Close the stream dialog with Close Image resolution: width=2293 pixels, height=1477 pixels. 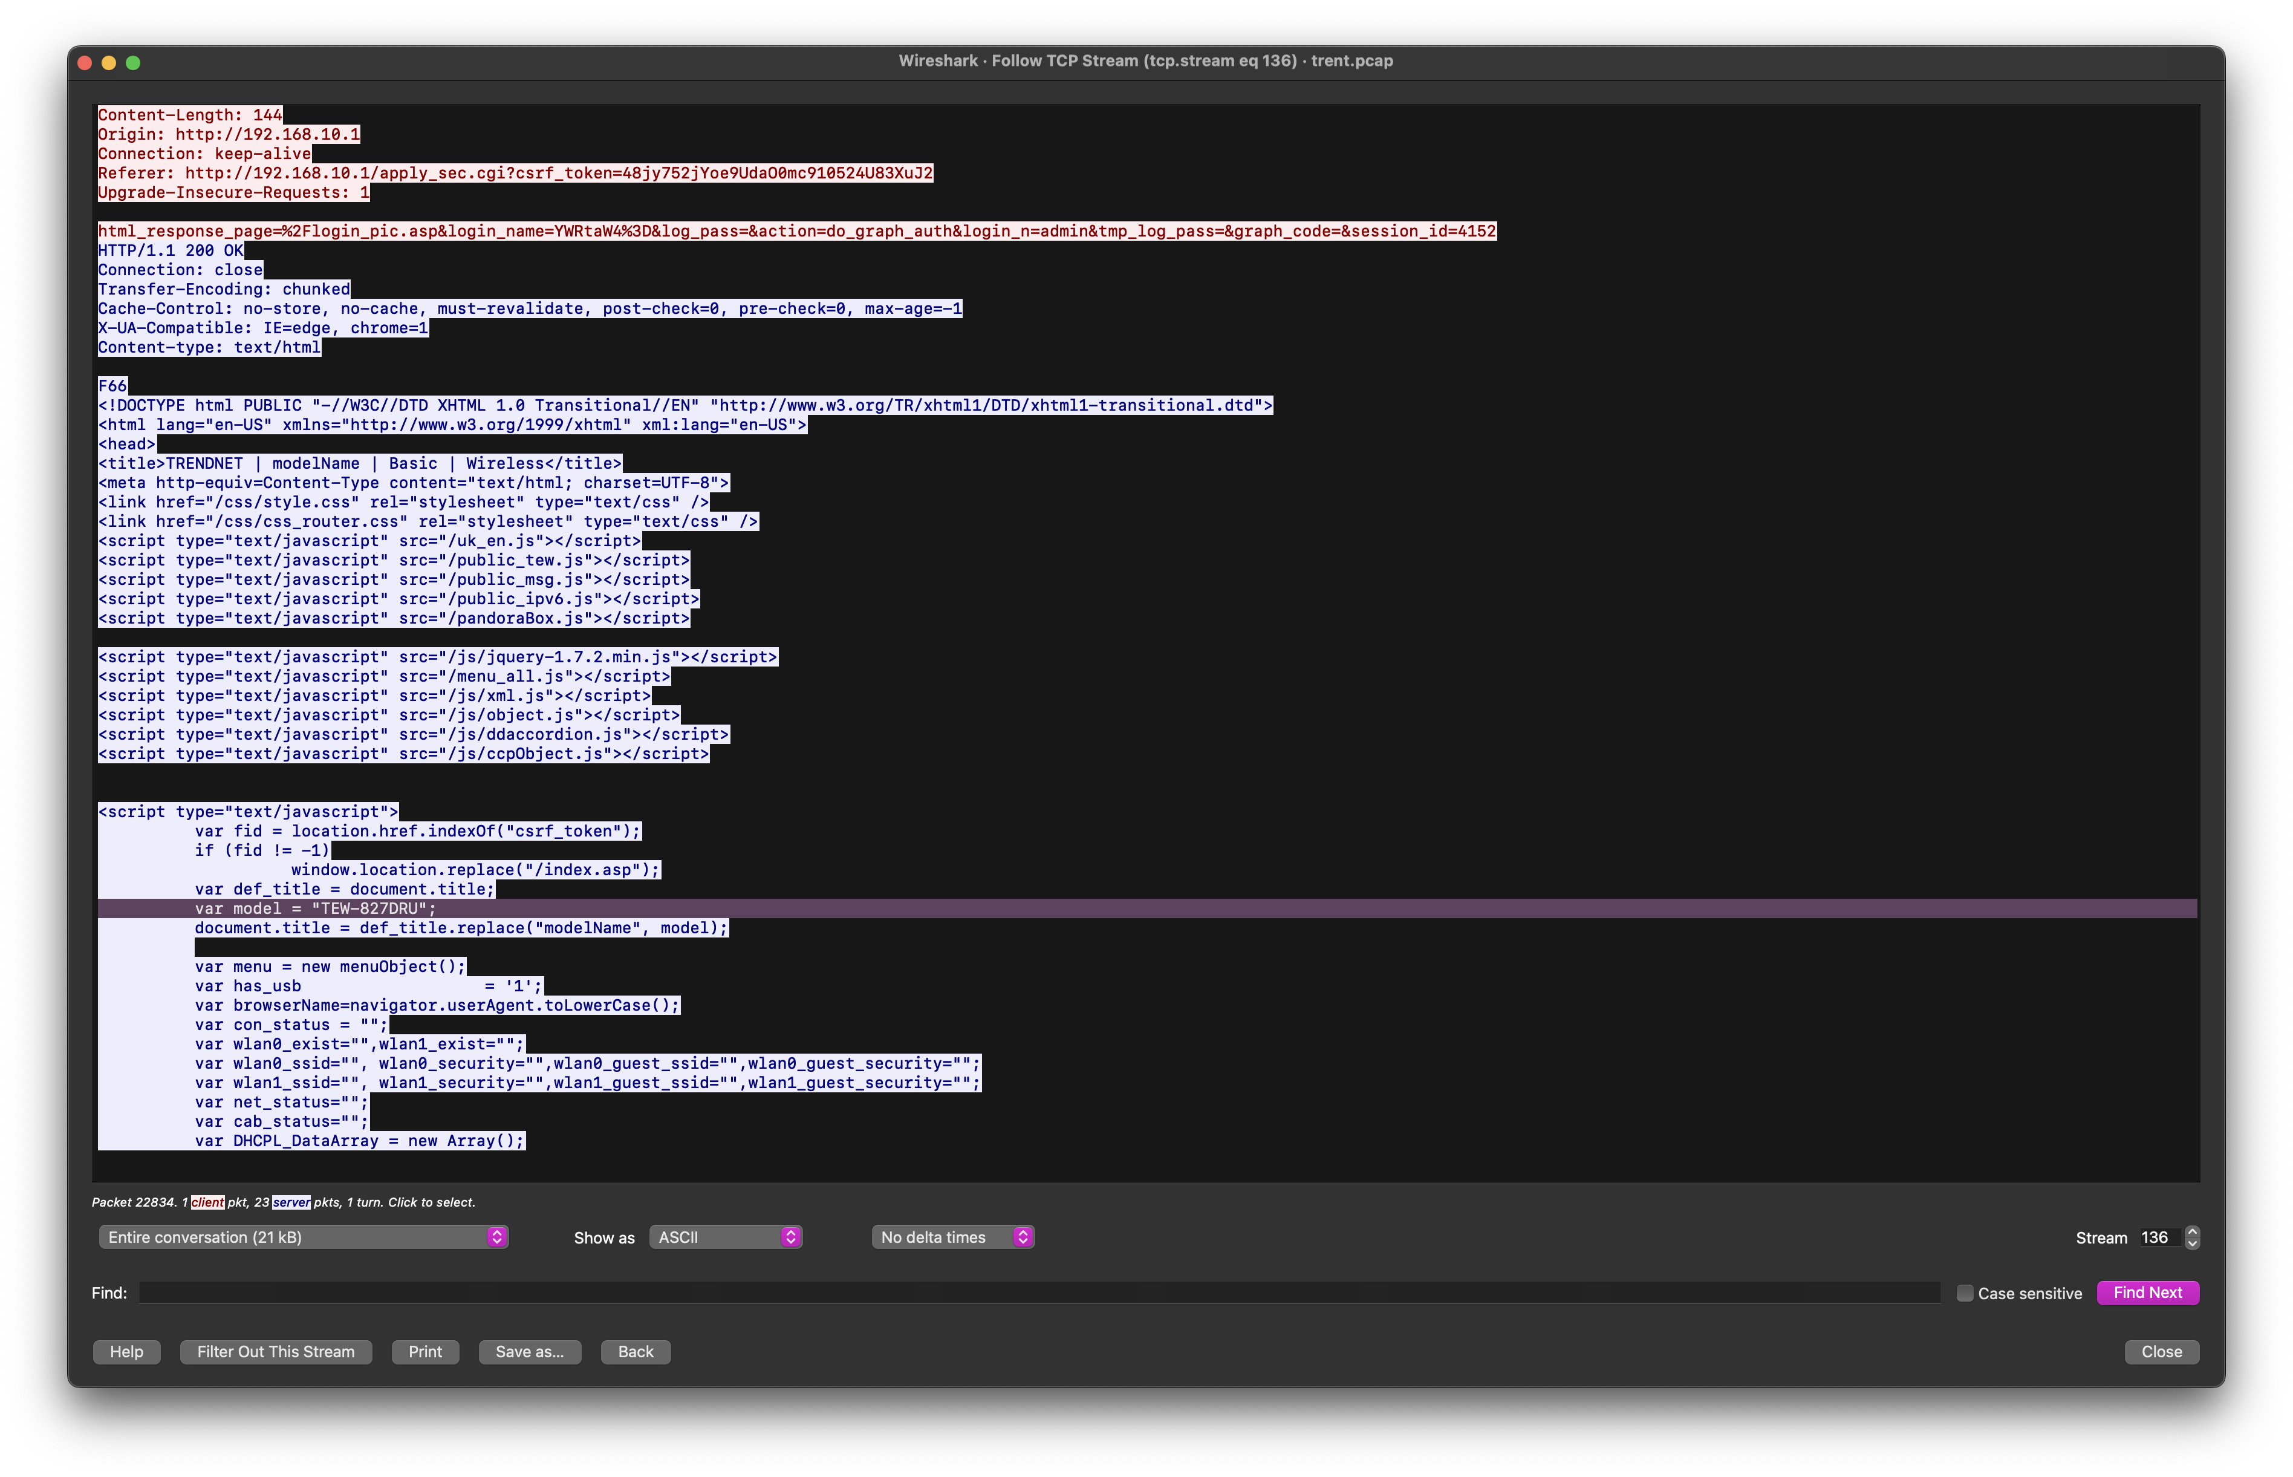[2161, 1351]
